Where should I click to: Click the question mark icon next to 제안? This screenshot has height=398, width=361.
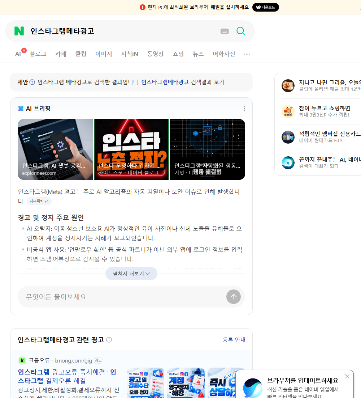[x=32, y=82]
